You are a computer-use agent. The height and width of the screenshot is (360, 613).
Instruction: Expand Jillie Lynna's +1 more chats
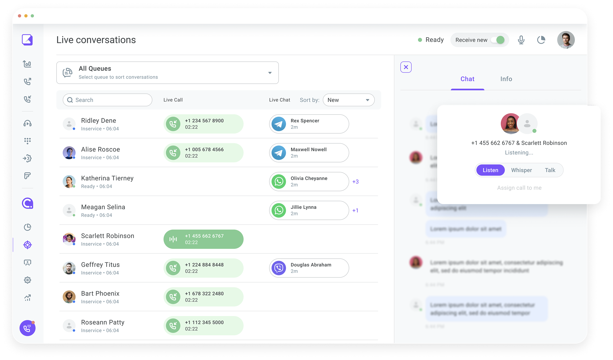(x=355, y=210)
